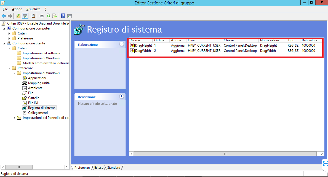The image size is (328, 177).
Task: Select the DragHeight row name
Action: 143,45
